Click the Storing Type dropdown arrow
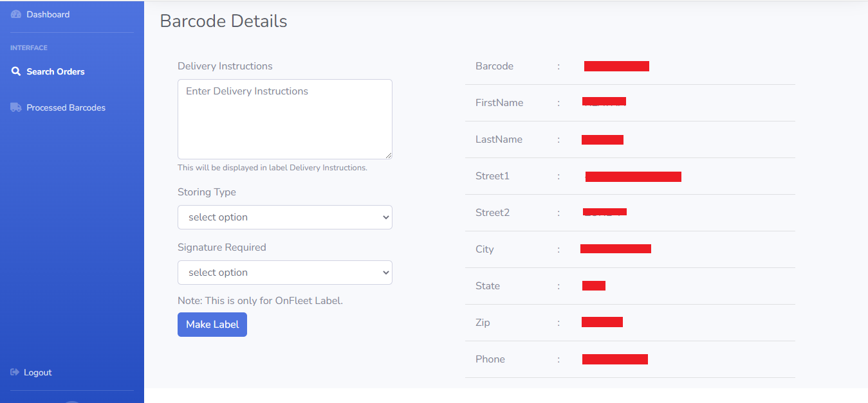Screen dimensions: 868x403 pyautogui.click(x=386, y=217)
